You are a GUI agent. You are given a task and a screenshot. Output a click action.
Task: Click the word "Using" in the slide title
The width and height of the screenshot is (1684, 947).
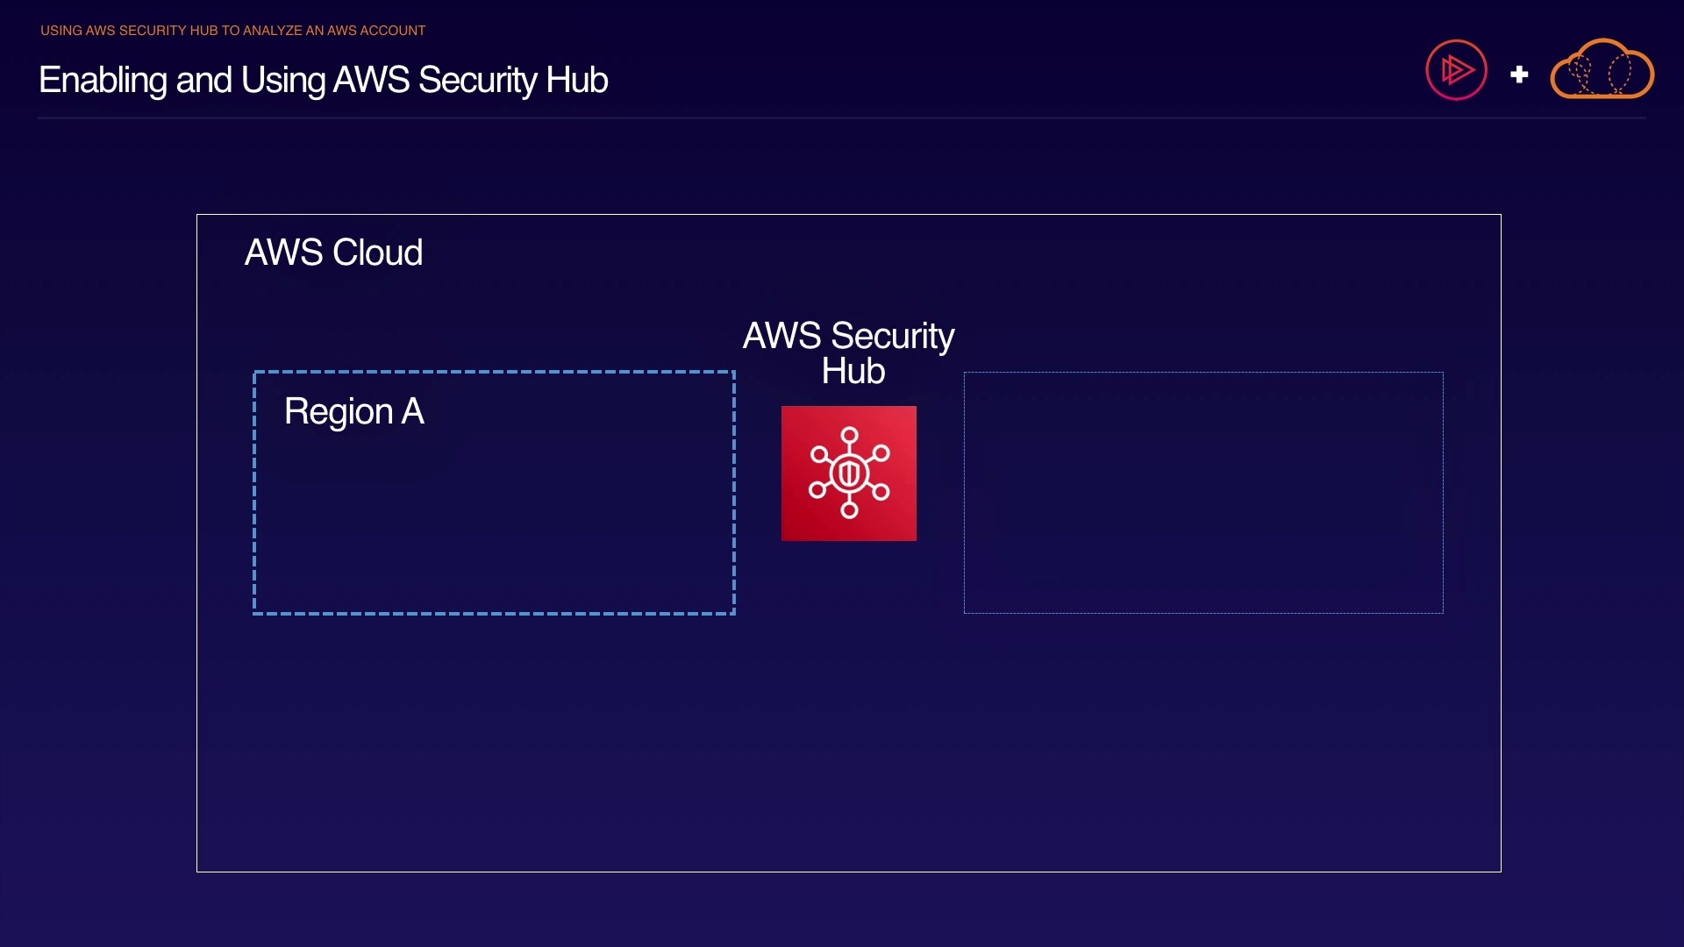(282, 80)
